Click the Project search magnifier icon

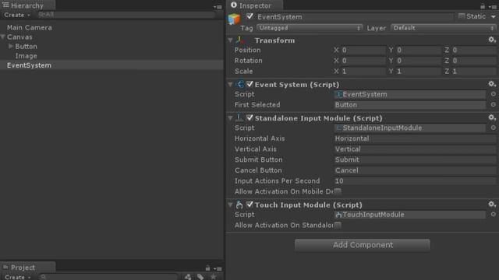[x=44, y=277]
